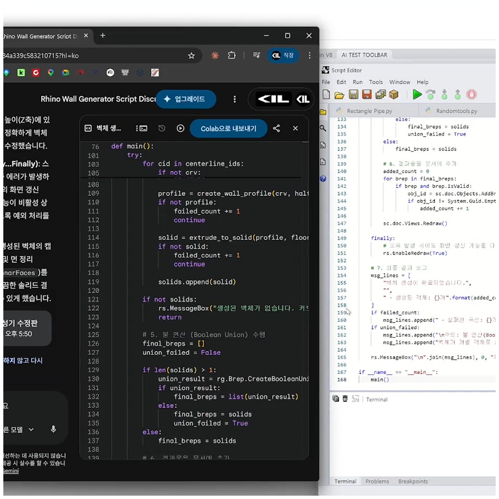
Task: Close the code panel with the X
Action: tap(295, 128)
